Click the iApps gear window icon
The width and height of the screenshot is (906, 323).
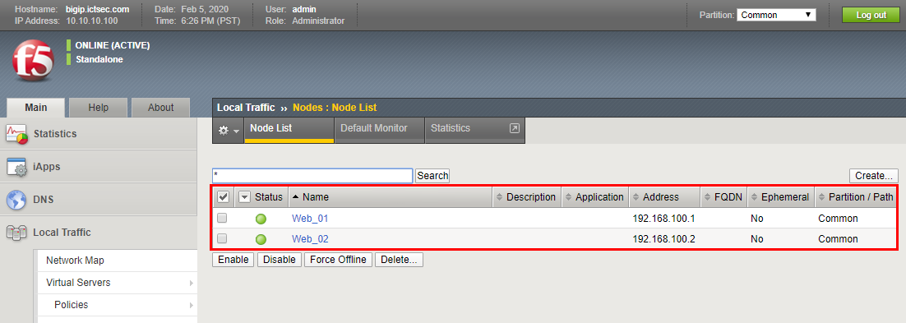(16, 167)
